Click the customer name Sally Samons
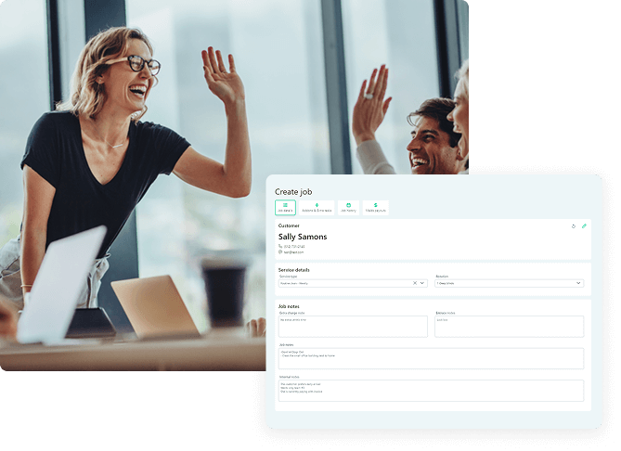 [302, 237]
